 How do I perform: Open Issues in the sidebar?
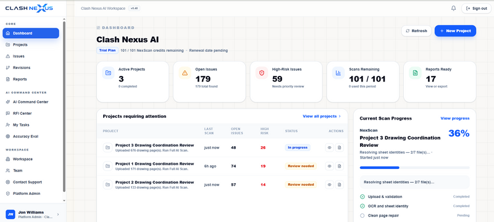31,56
